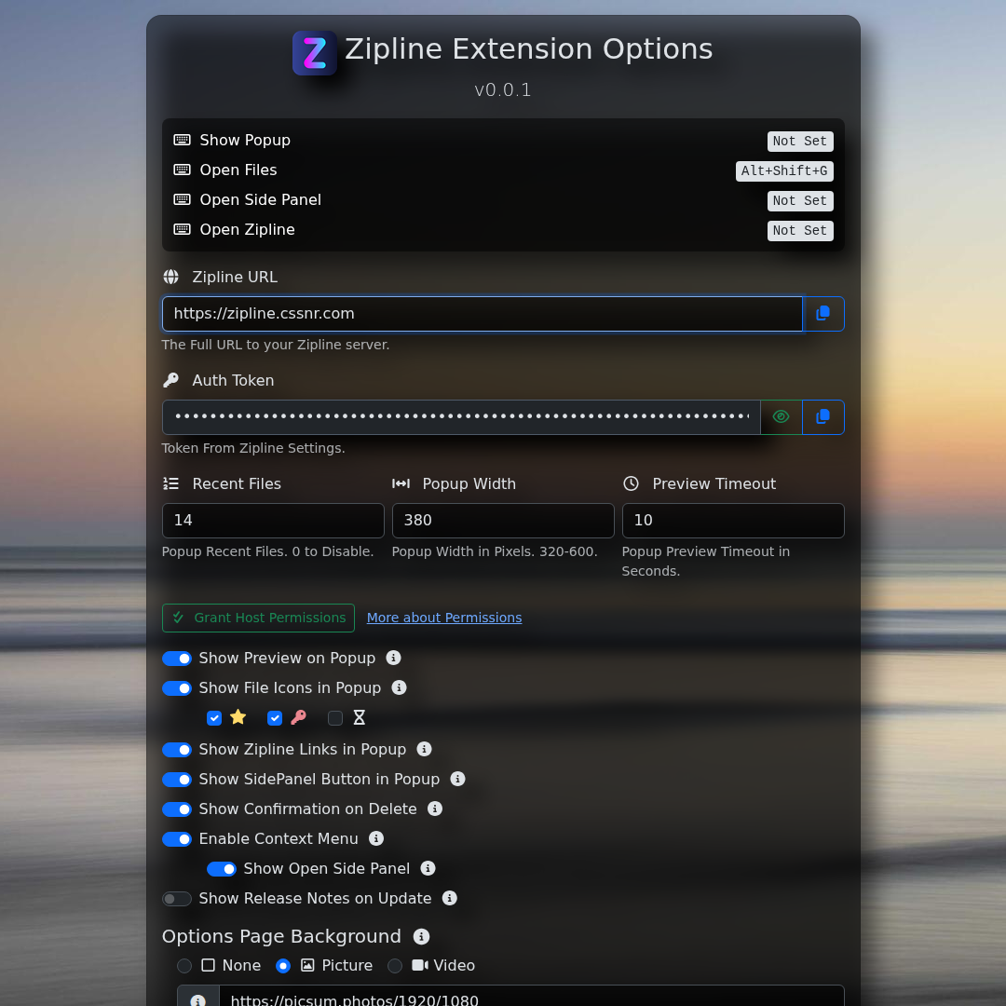Reveal the Auth Token using eye icon
The image size is (1006, 1006).
782,417
